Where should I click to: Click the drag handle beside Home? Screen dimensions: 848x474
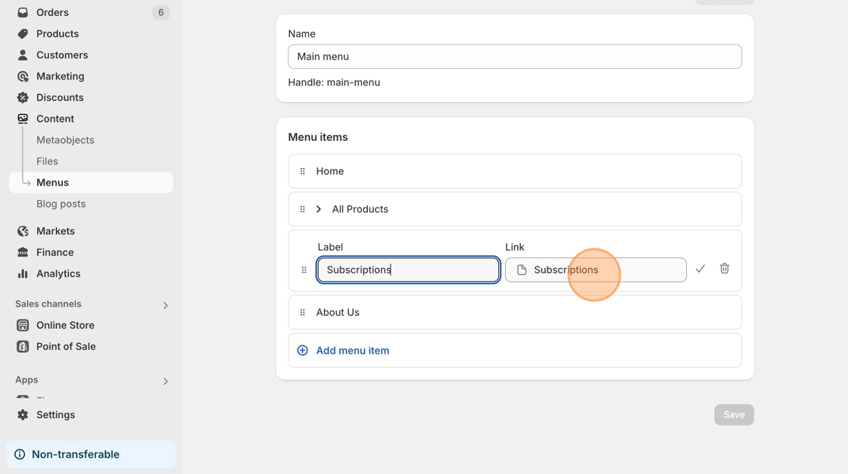coord(302,171)
